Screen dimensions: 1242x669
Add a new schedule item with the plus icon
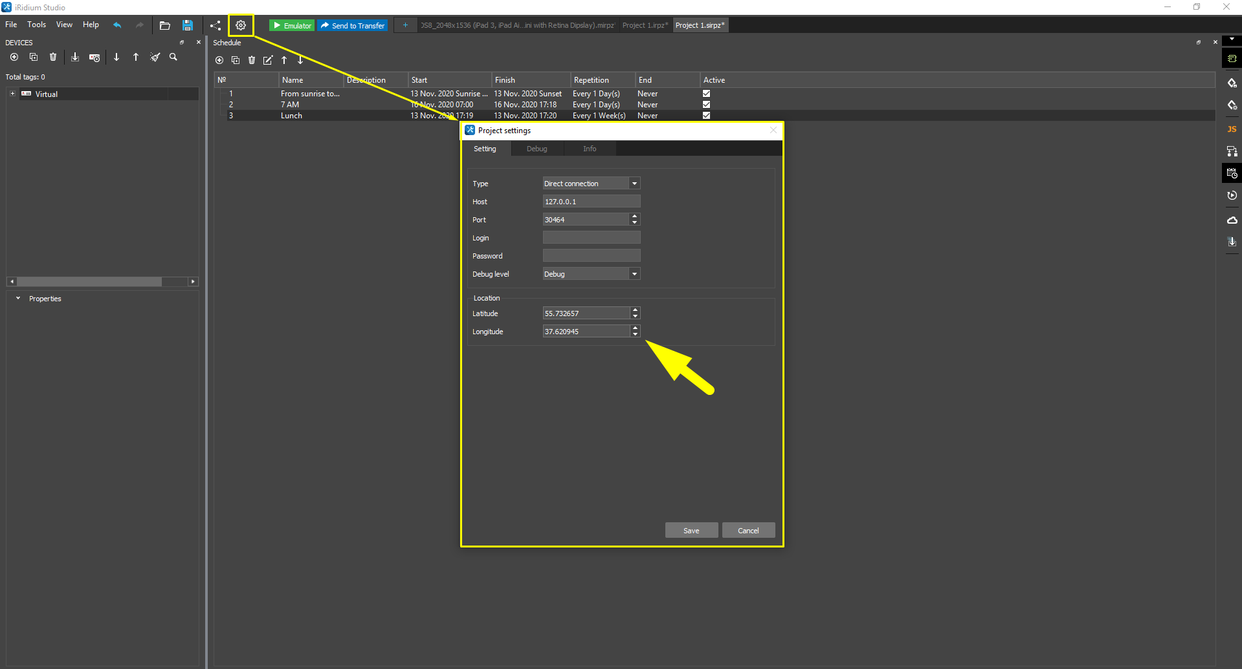point(219,60)
